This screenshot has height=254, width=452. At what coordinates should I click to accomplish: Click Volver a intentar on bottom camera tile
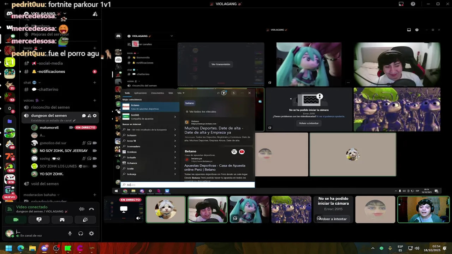click(x=333, y=219)
